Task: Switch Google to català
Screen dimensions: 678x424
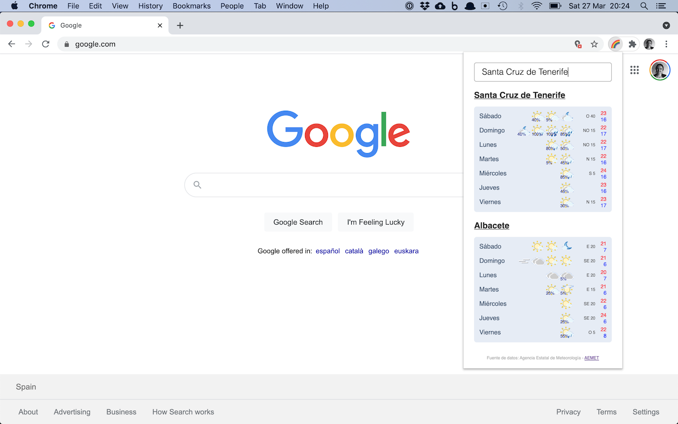Action: [x=354, y=251]
